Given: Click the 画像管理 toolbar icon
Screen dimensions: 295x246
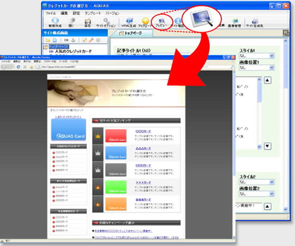Looking at the screenshot, I should coord(234,23).
